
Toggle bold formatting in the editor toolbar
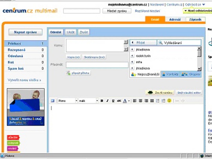[102, 101]
